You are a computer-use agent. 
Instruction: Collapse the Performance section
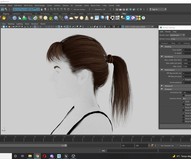(x=162, y=70)
